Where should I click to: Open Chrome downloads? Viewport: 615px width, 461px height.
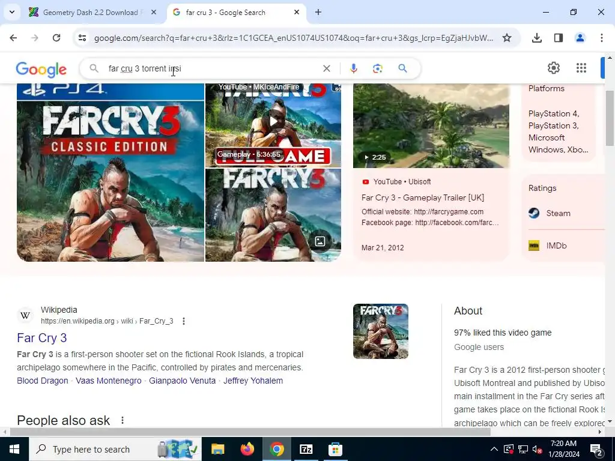[x=536, y=38]
